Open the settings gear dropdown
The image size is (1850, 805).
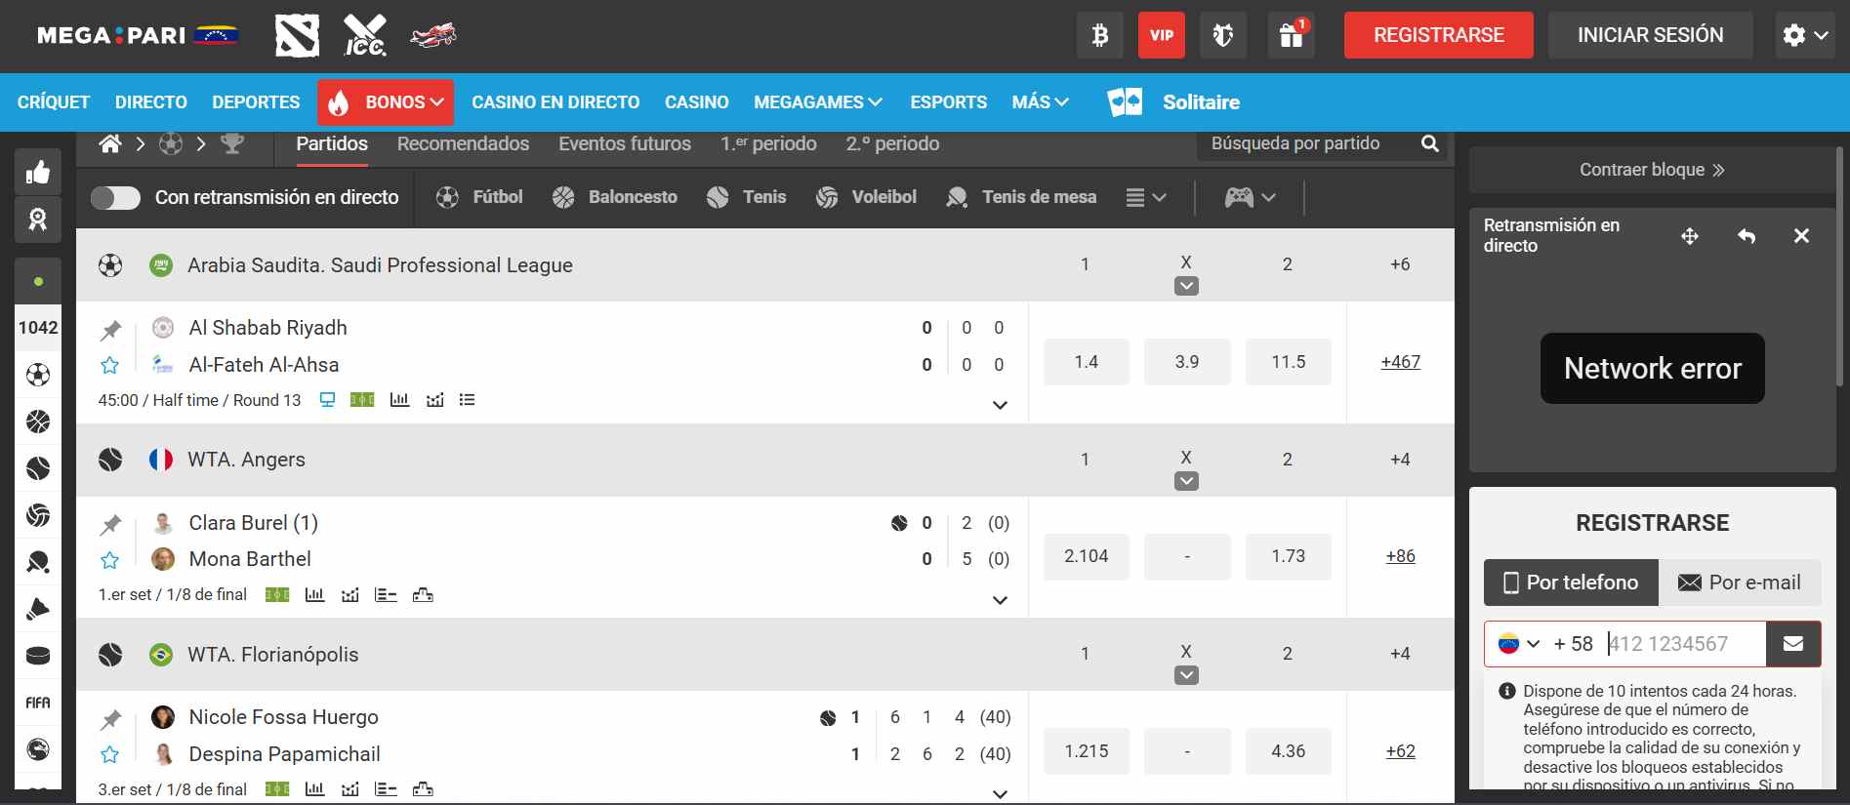(1806, 35)
